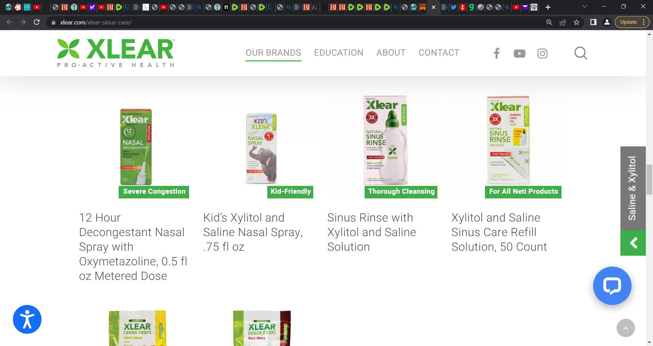653x346 pixels.
Task: Open the CONTACT navigation link
Action: [439, 53]
